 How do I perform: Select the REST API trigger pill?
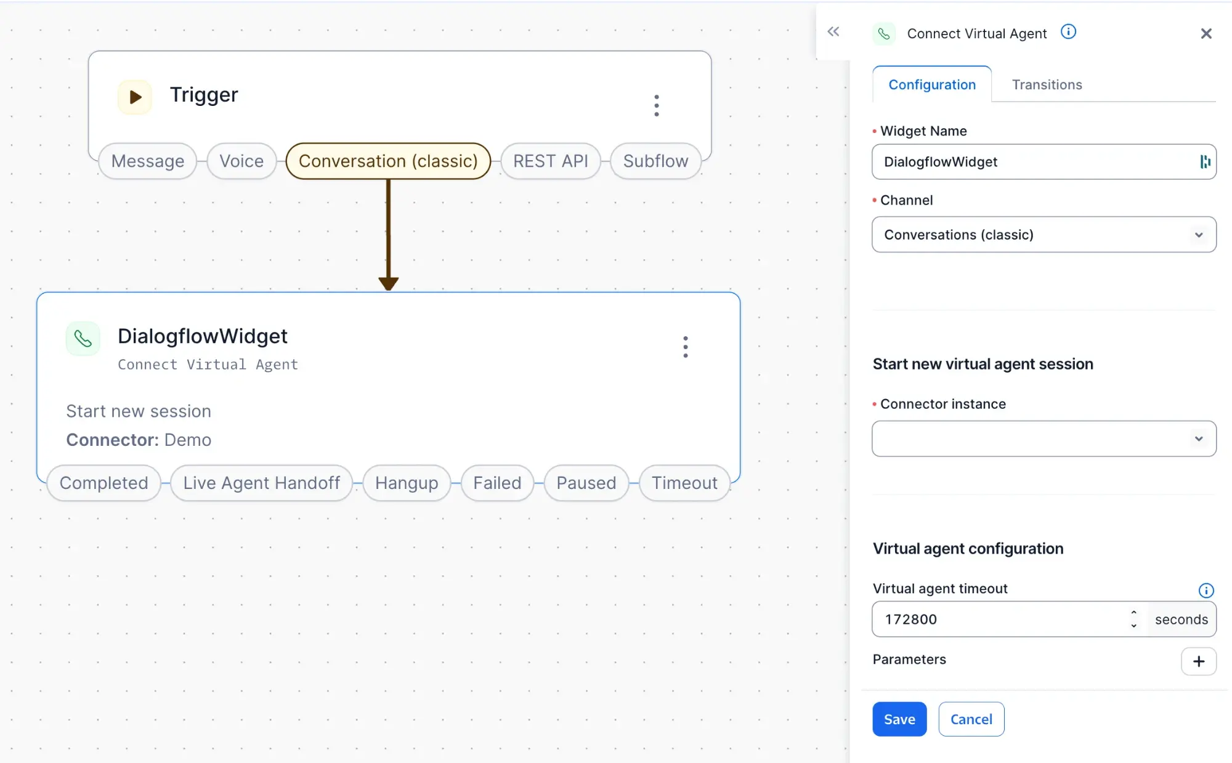(551, 161)
